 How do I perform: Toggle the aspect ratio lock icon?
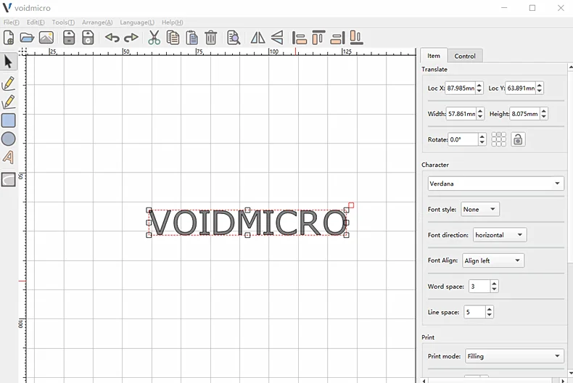(x=518, y=139)
